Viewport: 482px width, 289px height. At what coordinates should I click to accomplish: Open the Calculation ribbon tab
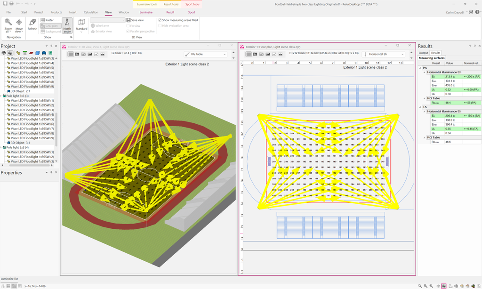[x=91, y=12]
